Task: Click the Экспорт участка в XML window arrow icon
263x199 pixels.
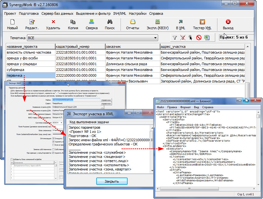Action: pyautogui.click(x=69, y=114)
